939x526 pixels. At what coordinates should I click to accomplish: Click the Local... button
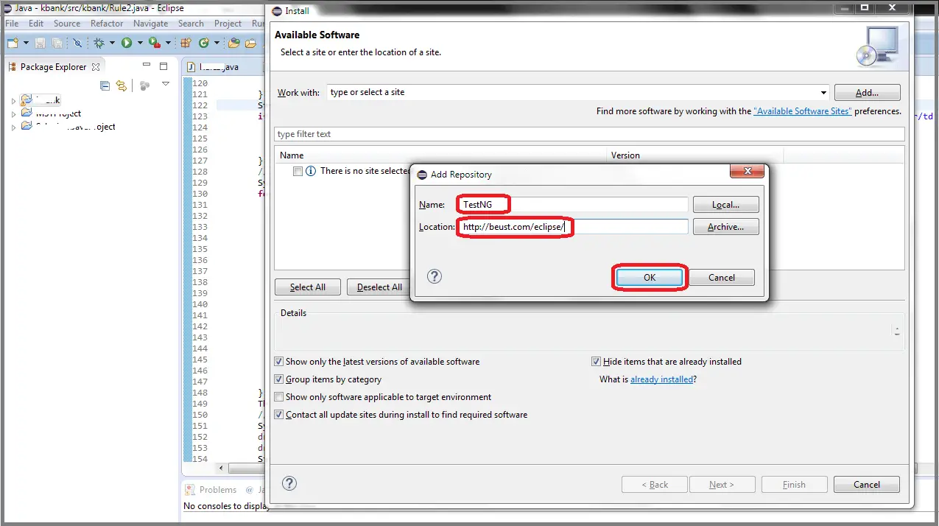coord(725,205)
